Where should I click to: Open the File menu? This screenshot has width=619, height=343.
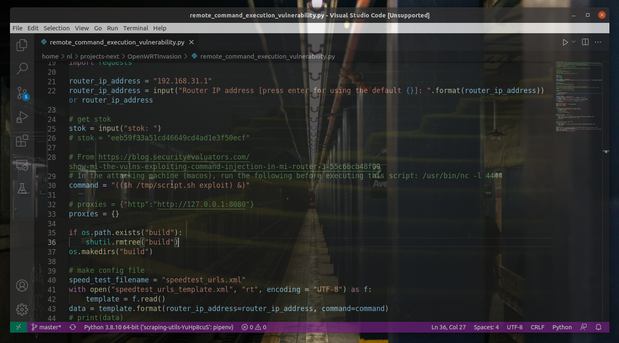[x=17, y=28]
